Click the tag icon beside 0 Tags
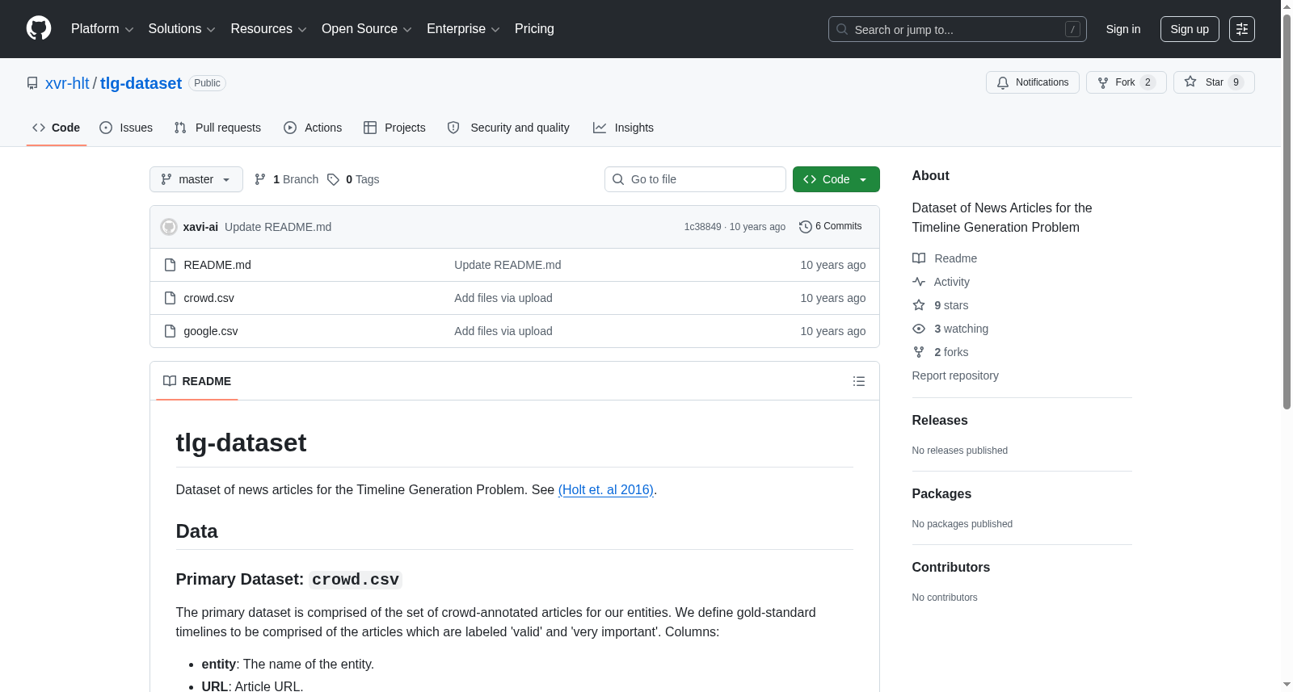 (x=333, y=179)
